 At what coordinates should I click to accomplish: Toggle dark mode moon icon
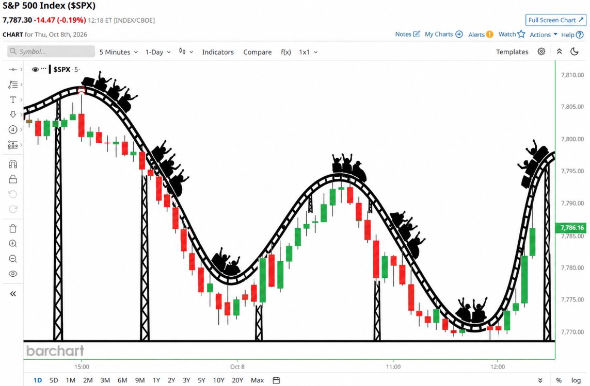[x=574, y=52]
